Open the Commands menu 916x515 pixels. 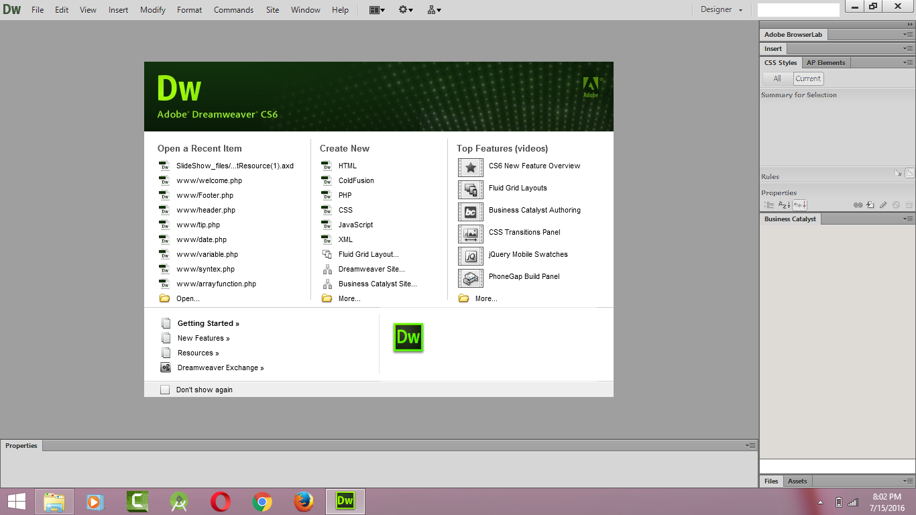233,10
